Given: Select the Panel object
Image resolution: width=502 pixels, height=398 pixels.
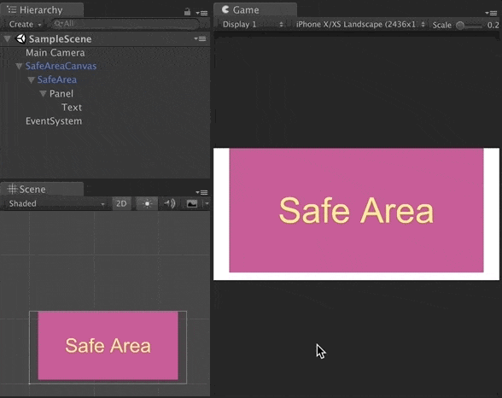Looking at the screenshot, I should [61, 93].
